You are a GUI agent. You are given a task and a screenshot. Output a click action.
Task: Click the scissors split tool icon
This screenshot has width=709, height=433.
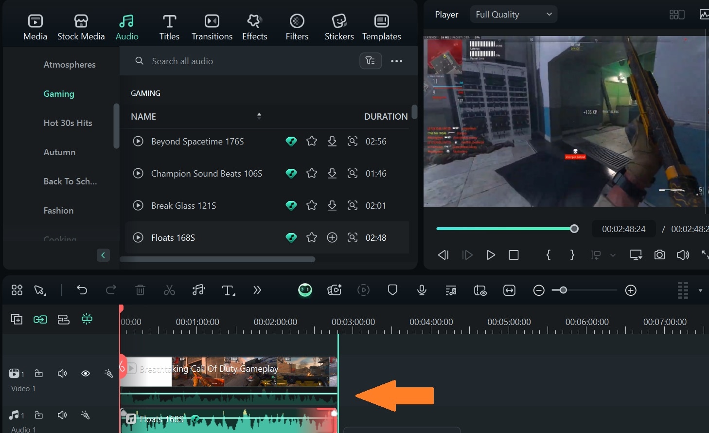(x=169, y=290)
